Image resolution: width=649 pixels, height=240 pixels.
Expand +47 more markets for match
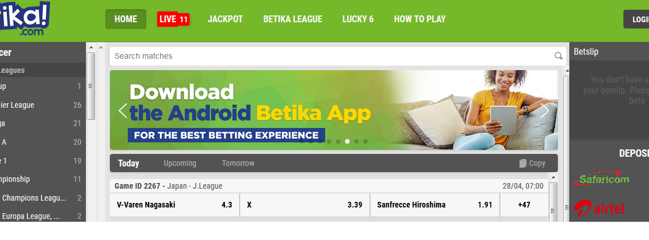click(524, 205)
